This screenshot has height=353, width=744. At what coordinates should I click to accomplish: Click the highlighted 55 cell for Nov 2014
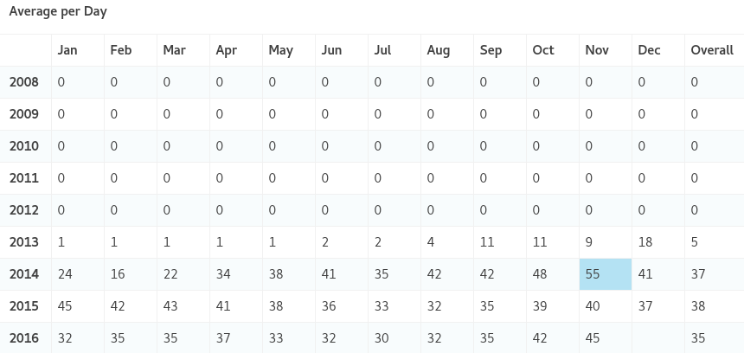(605, 274)
